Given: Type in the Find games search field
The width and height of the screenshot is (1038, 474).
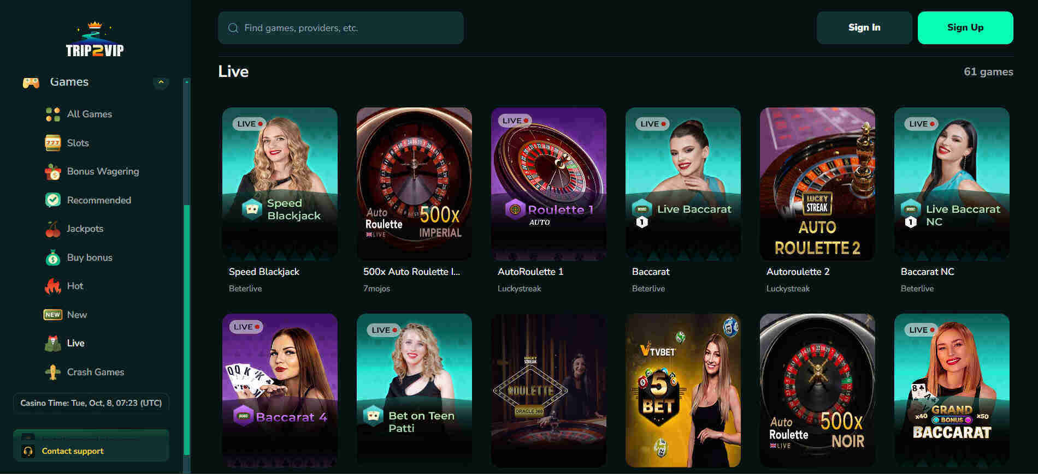Looking at the screenshot, I should (350, 28).
